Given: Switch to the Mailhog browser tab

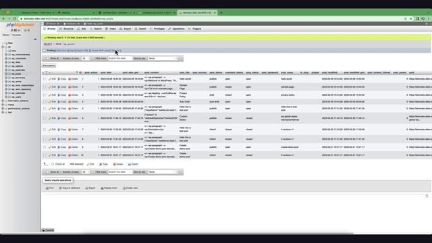Looking at the screenshot, I should 76,13.
